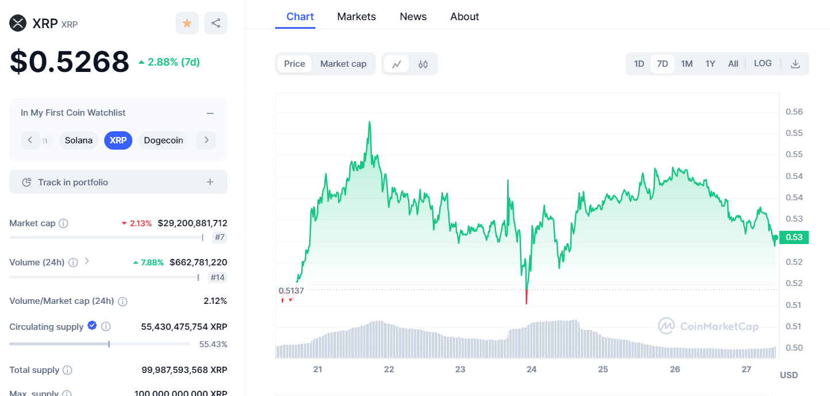
Task: Click the Market cap rank progress bar
Action: pyautogui.click(x=106, y=237)
